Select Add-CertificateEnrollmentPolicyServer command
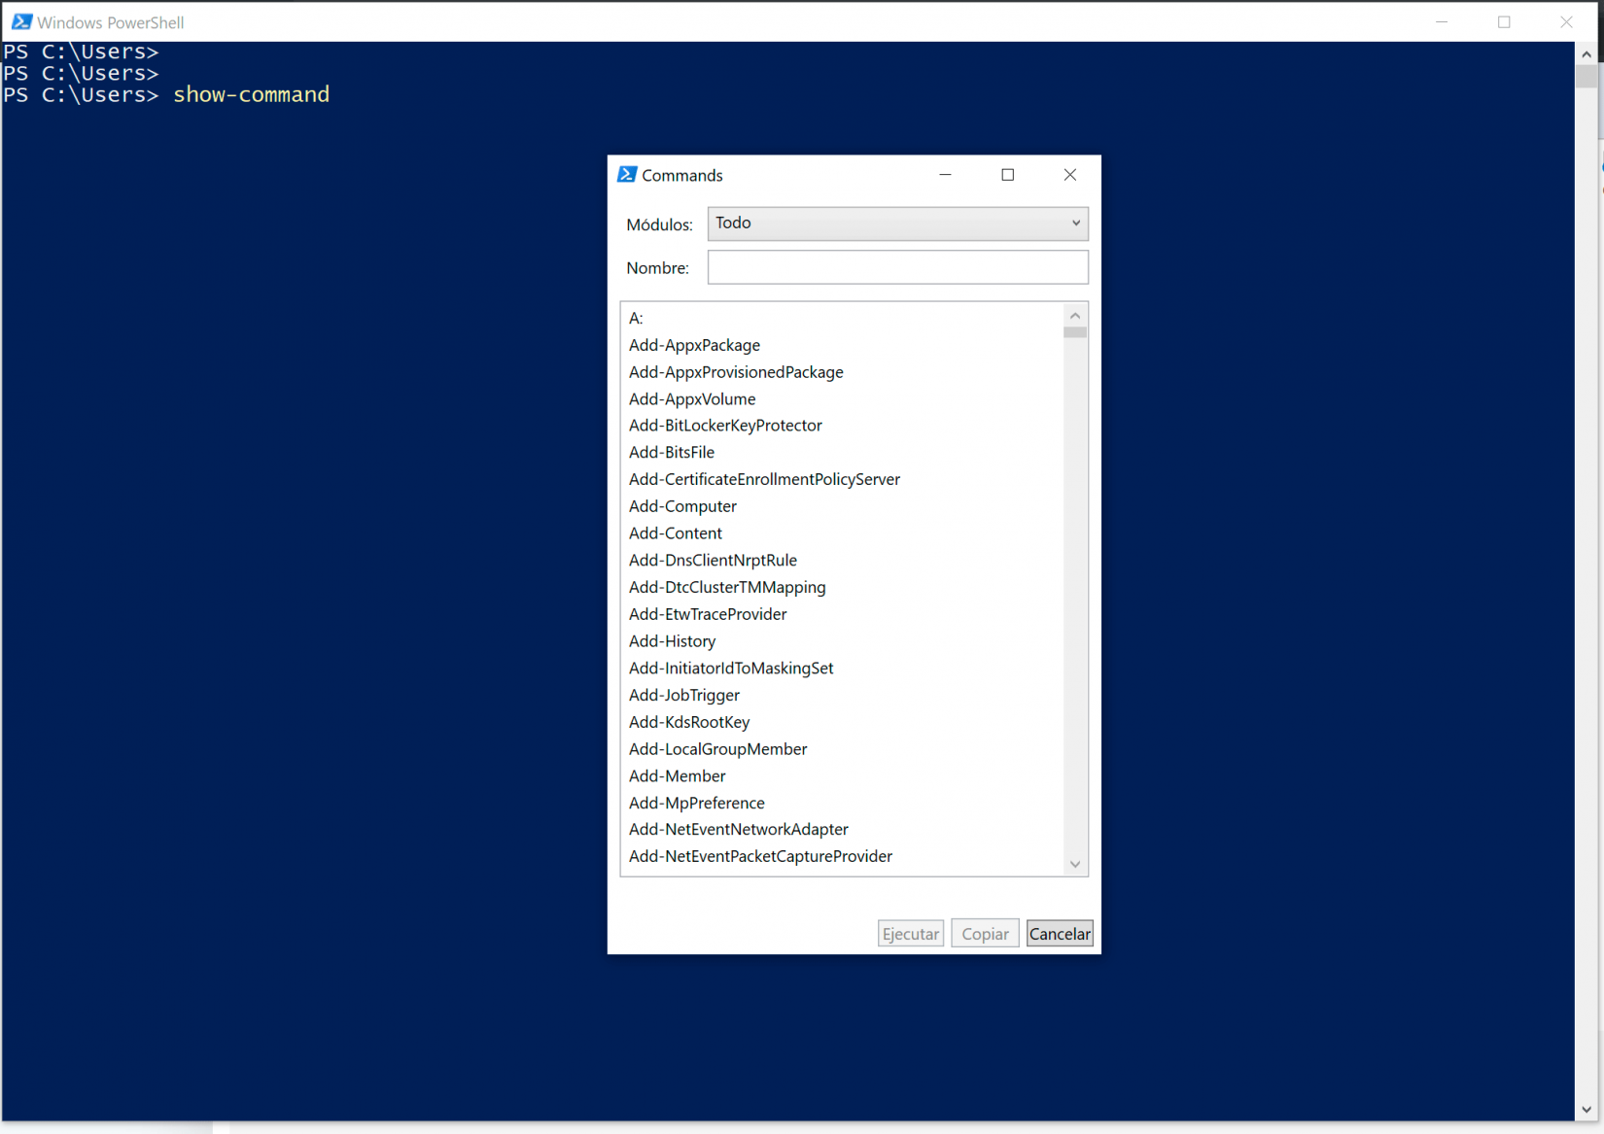 coord(764,480)
